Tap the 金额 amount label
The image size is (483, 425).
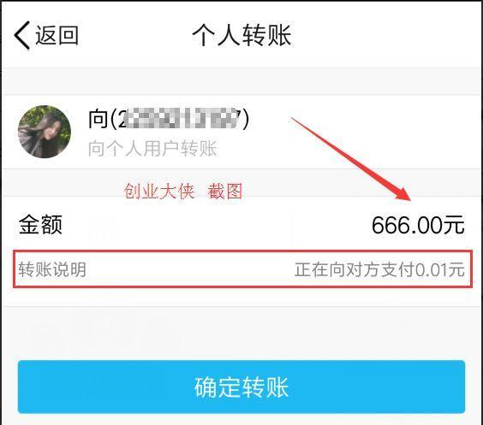click(40, 225)
